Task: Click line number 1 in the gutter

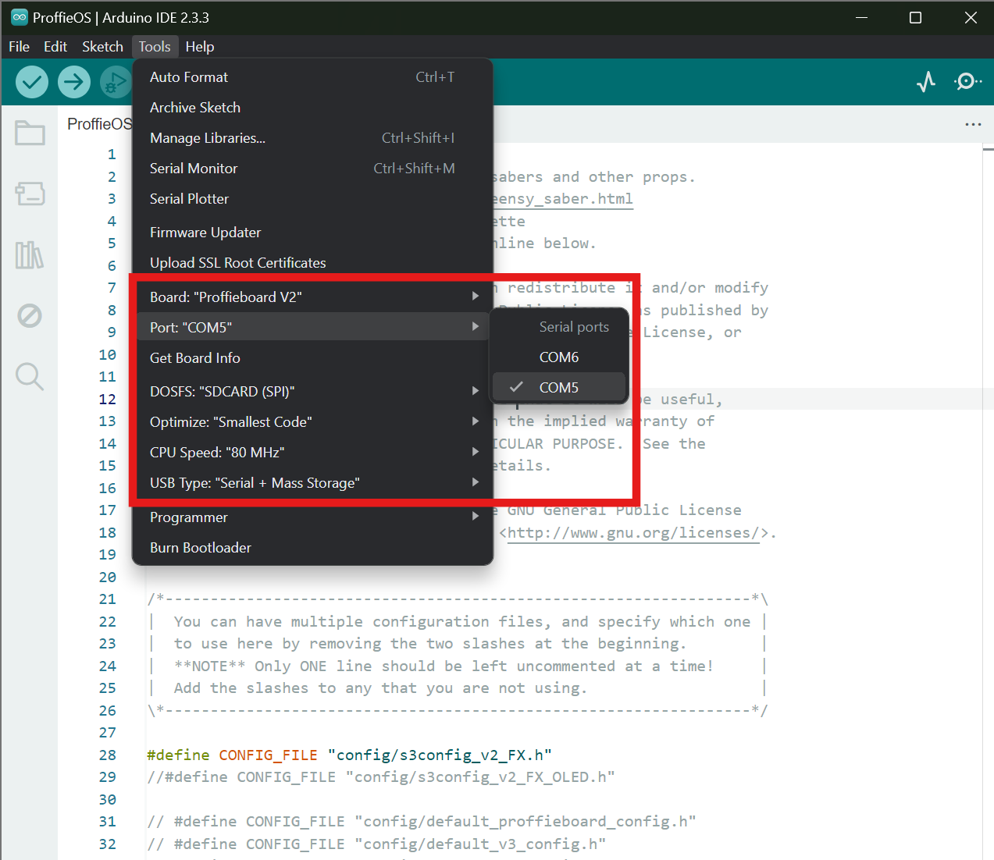Action: [112, 155]
